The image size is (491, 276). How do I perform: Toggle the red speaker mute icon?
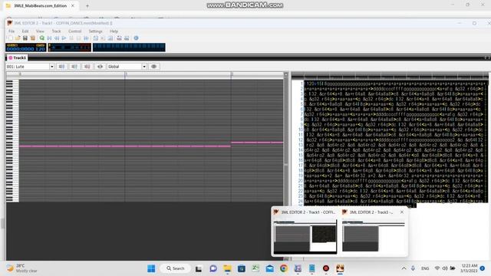pos(87,67)
